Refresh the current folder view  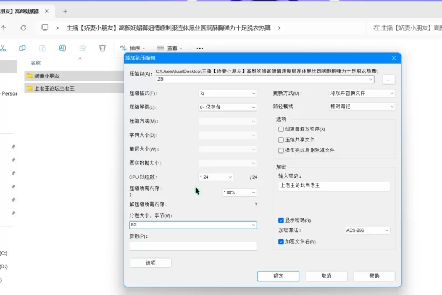(x=23, y=28)
